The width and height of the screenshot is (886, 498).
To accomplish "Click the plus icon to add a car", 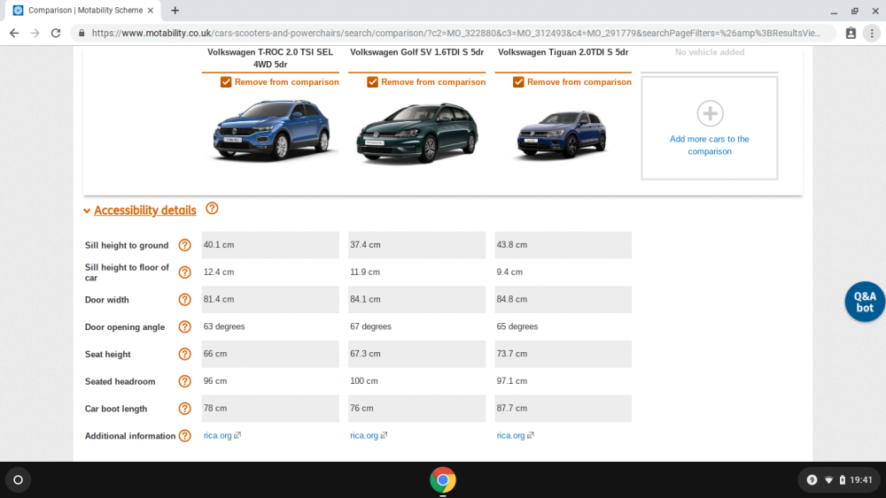I will pos(710,113).
